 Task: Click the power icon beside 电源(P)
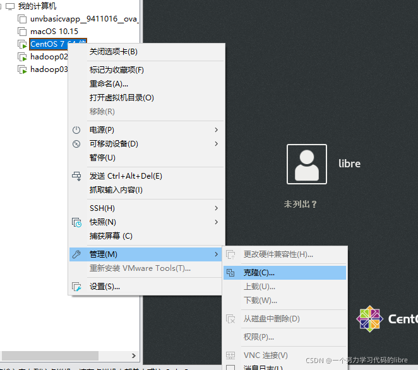[76, 130]
